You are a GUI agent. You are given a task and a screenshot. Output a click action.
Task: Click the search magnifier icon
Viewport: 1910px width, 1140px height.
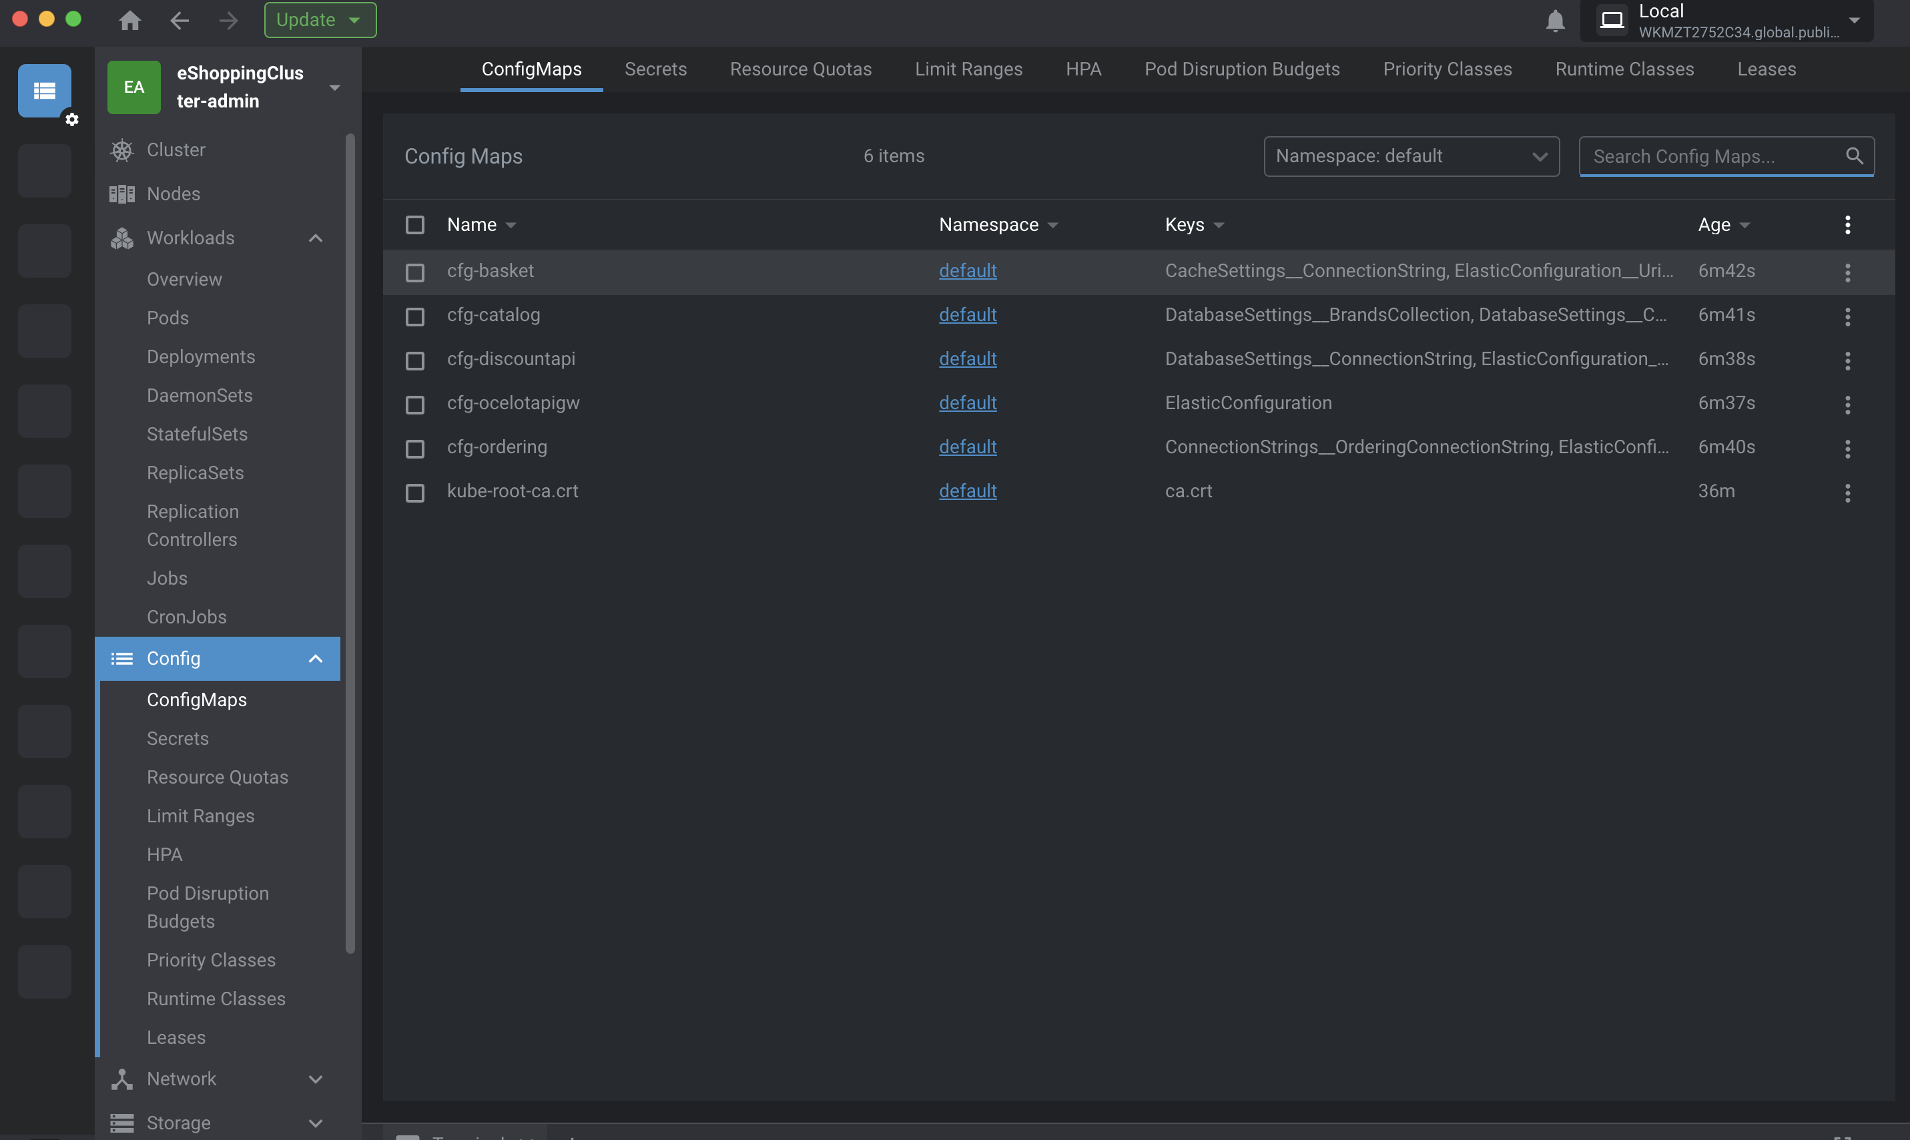[x=1854, y=156]
